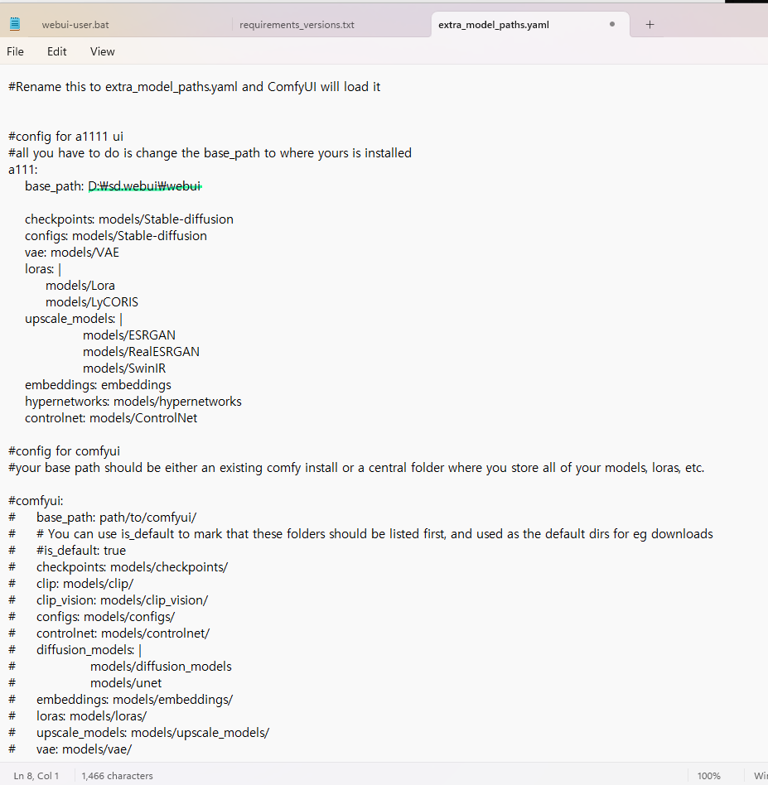This screenshot has width=768, height=785.
Task: Open the Edit menu
Action: (56, 51)
